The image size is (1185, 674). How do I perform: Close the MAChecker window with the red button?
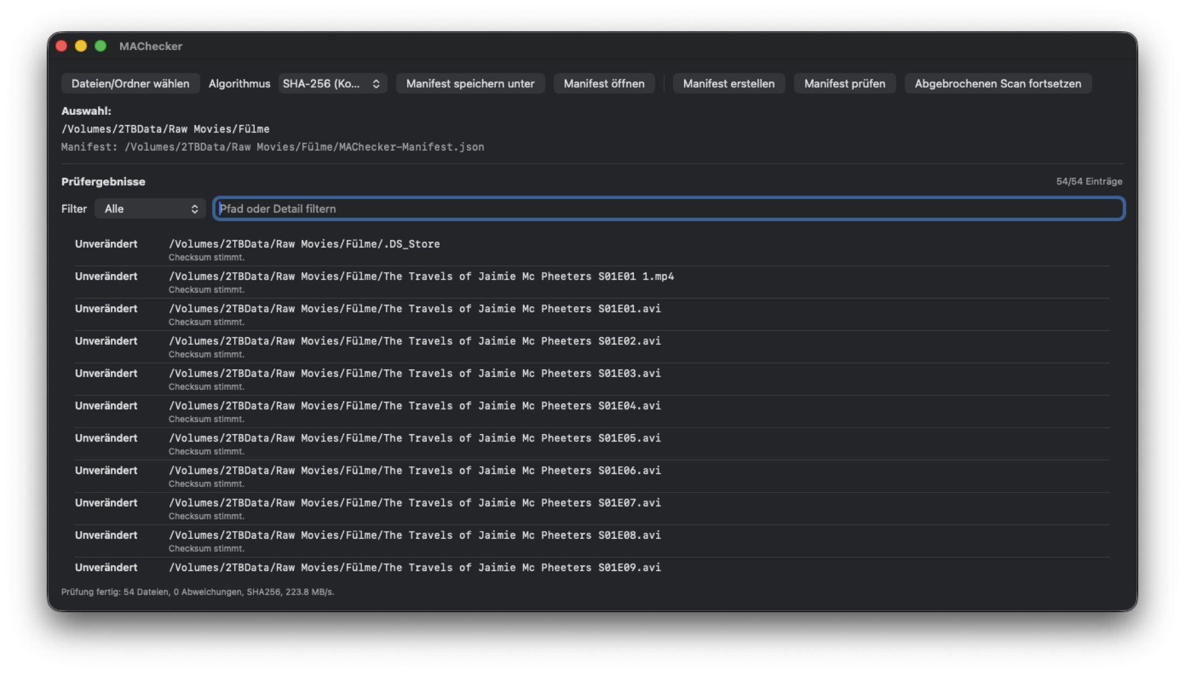coord(61,46)
